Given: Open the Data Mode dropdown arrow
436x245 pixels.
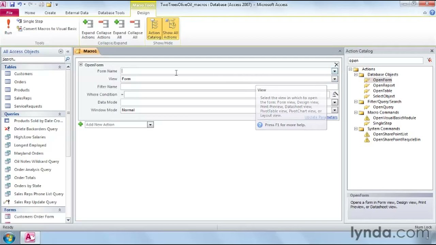Looking at the screenshot, I should pos(334,102).
